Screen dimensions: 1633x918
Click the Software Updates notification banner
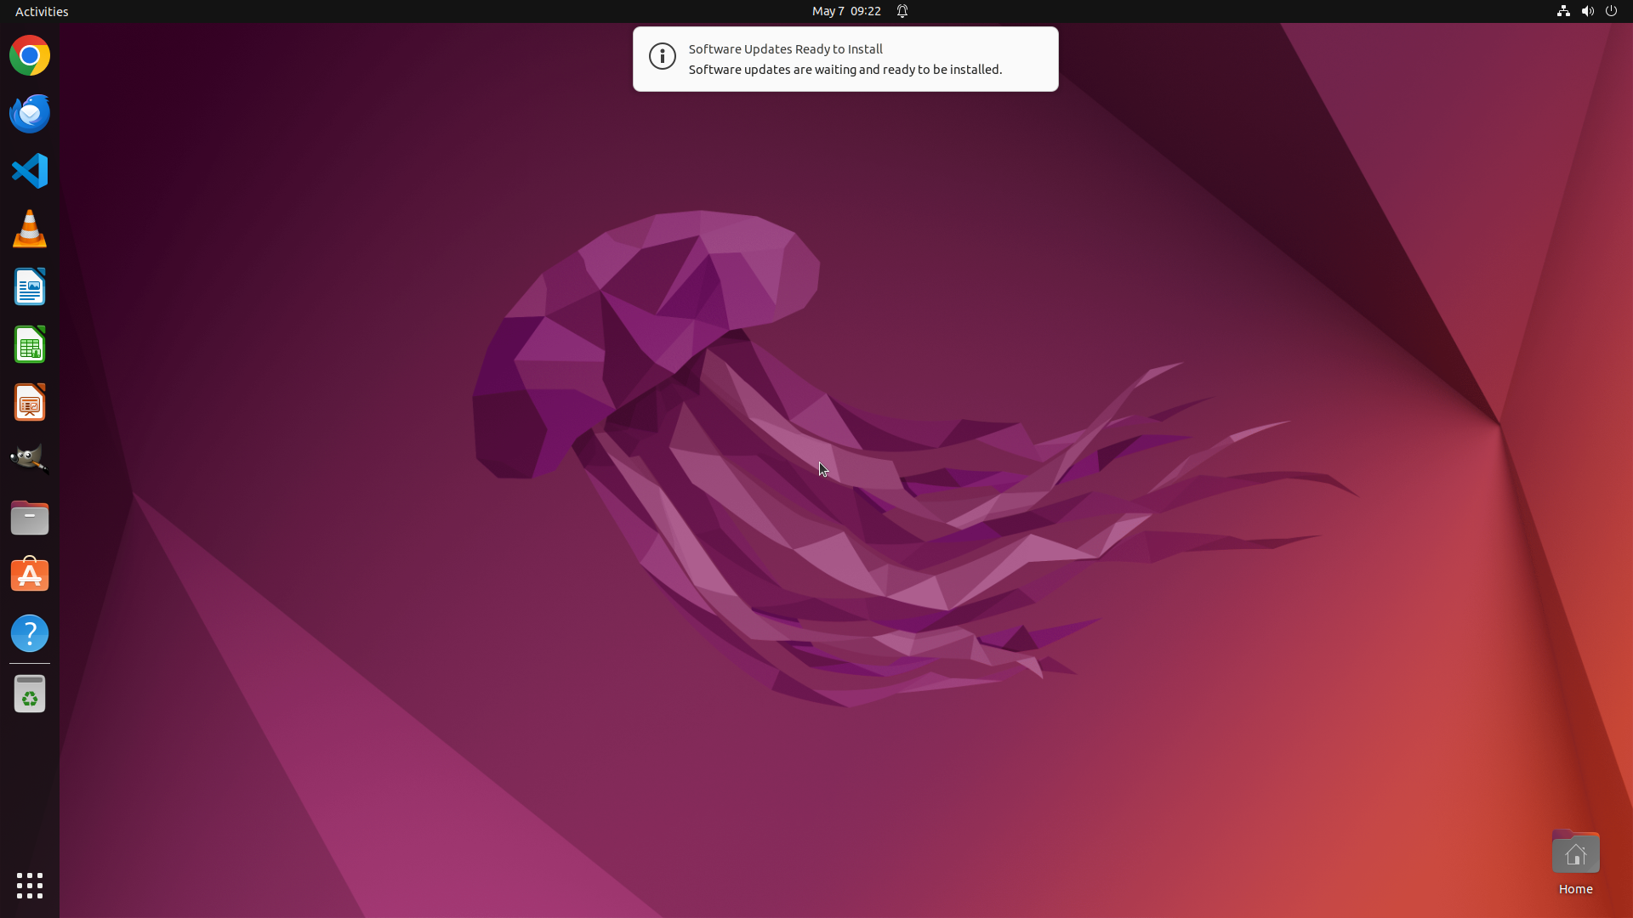click(845, 59)
